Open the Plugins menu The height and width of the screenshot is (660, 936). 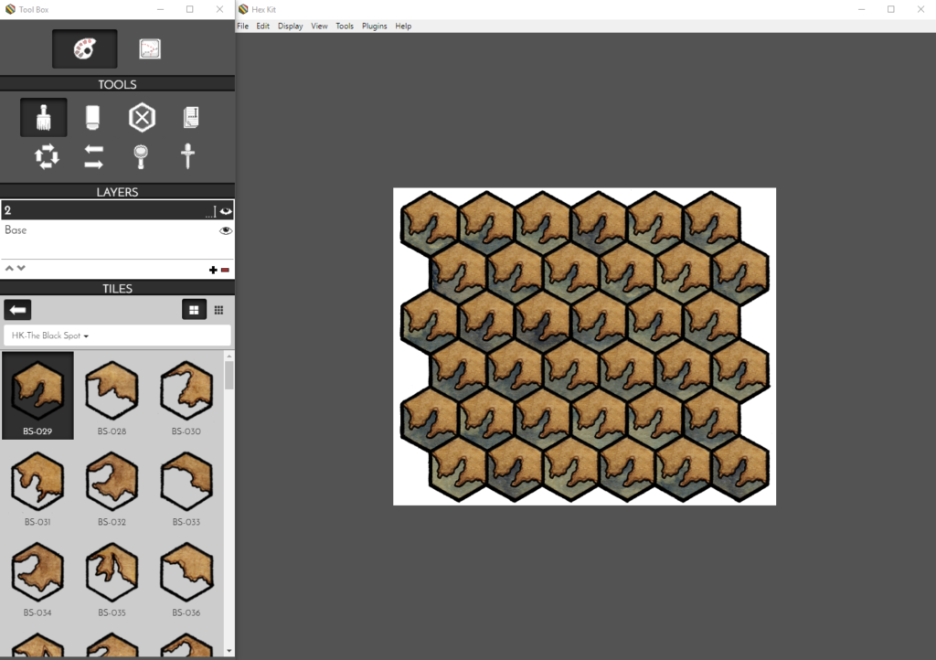374,27
